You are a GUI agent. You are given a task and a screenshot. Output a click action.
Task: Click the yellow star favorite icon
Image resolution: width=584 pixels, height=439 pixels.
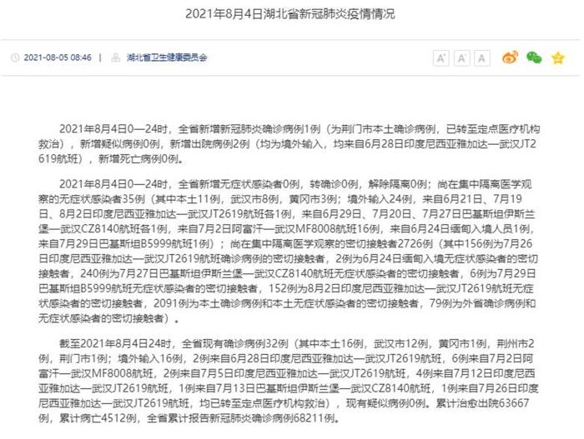coord(558,57)
